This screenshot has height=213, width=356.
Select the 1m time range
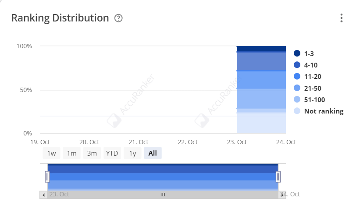coord(72,153)
